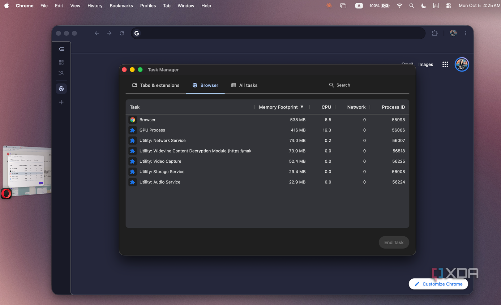The height and width of the screenshot is (305, 501).
Task: Click the plus icon in sidebar
Action: point(61,102)
